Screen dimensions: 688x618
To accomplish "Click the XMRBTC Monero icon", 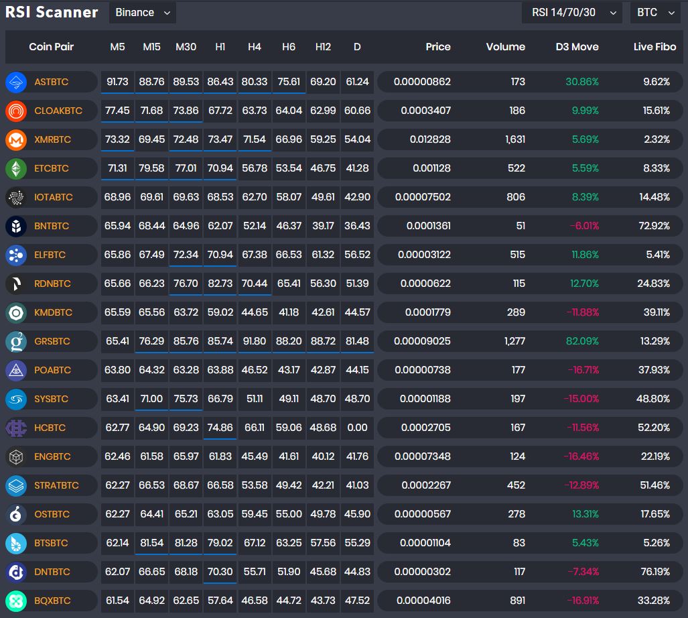I will [16, 140].
